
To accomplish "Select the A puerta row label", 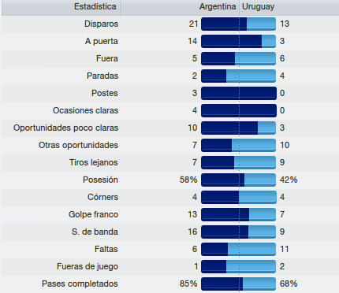I will click(x=102, y=41).
